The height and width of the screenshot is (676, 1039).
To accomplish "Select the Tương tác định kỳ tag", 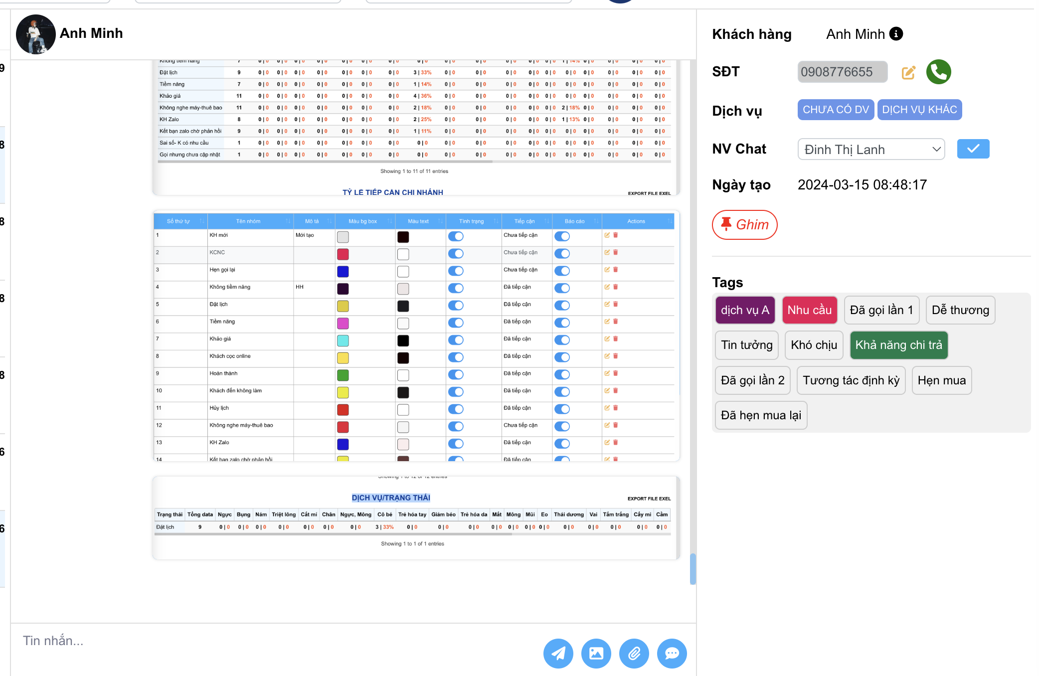I will coord(851,380).
